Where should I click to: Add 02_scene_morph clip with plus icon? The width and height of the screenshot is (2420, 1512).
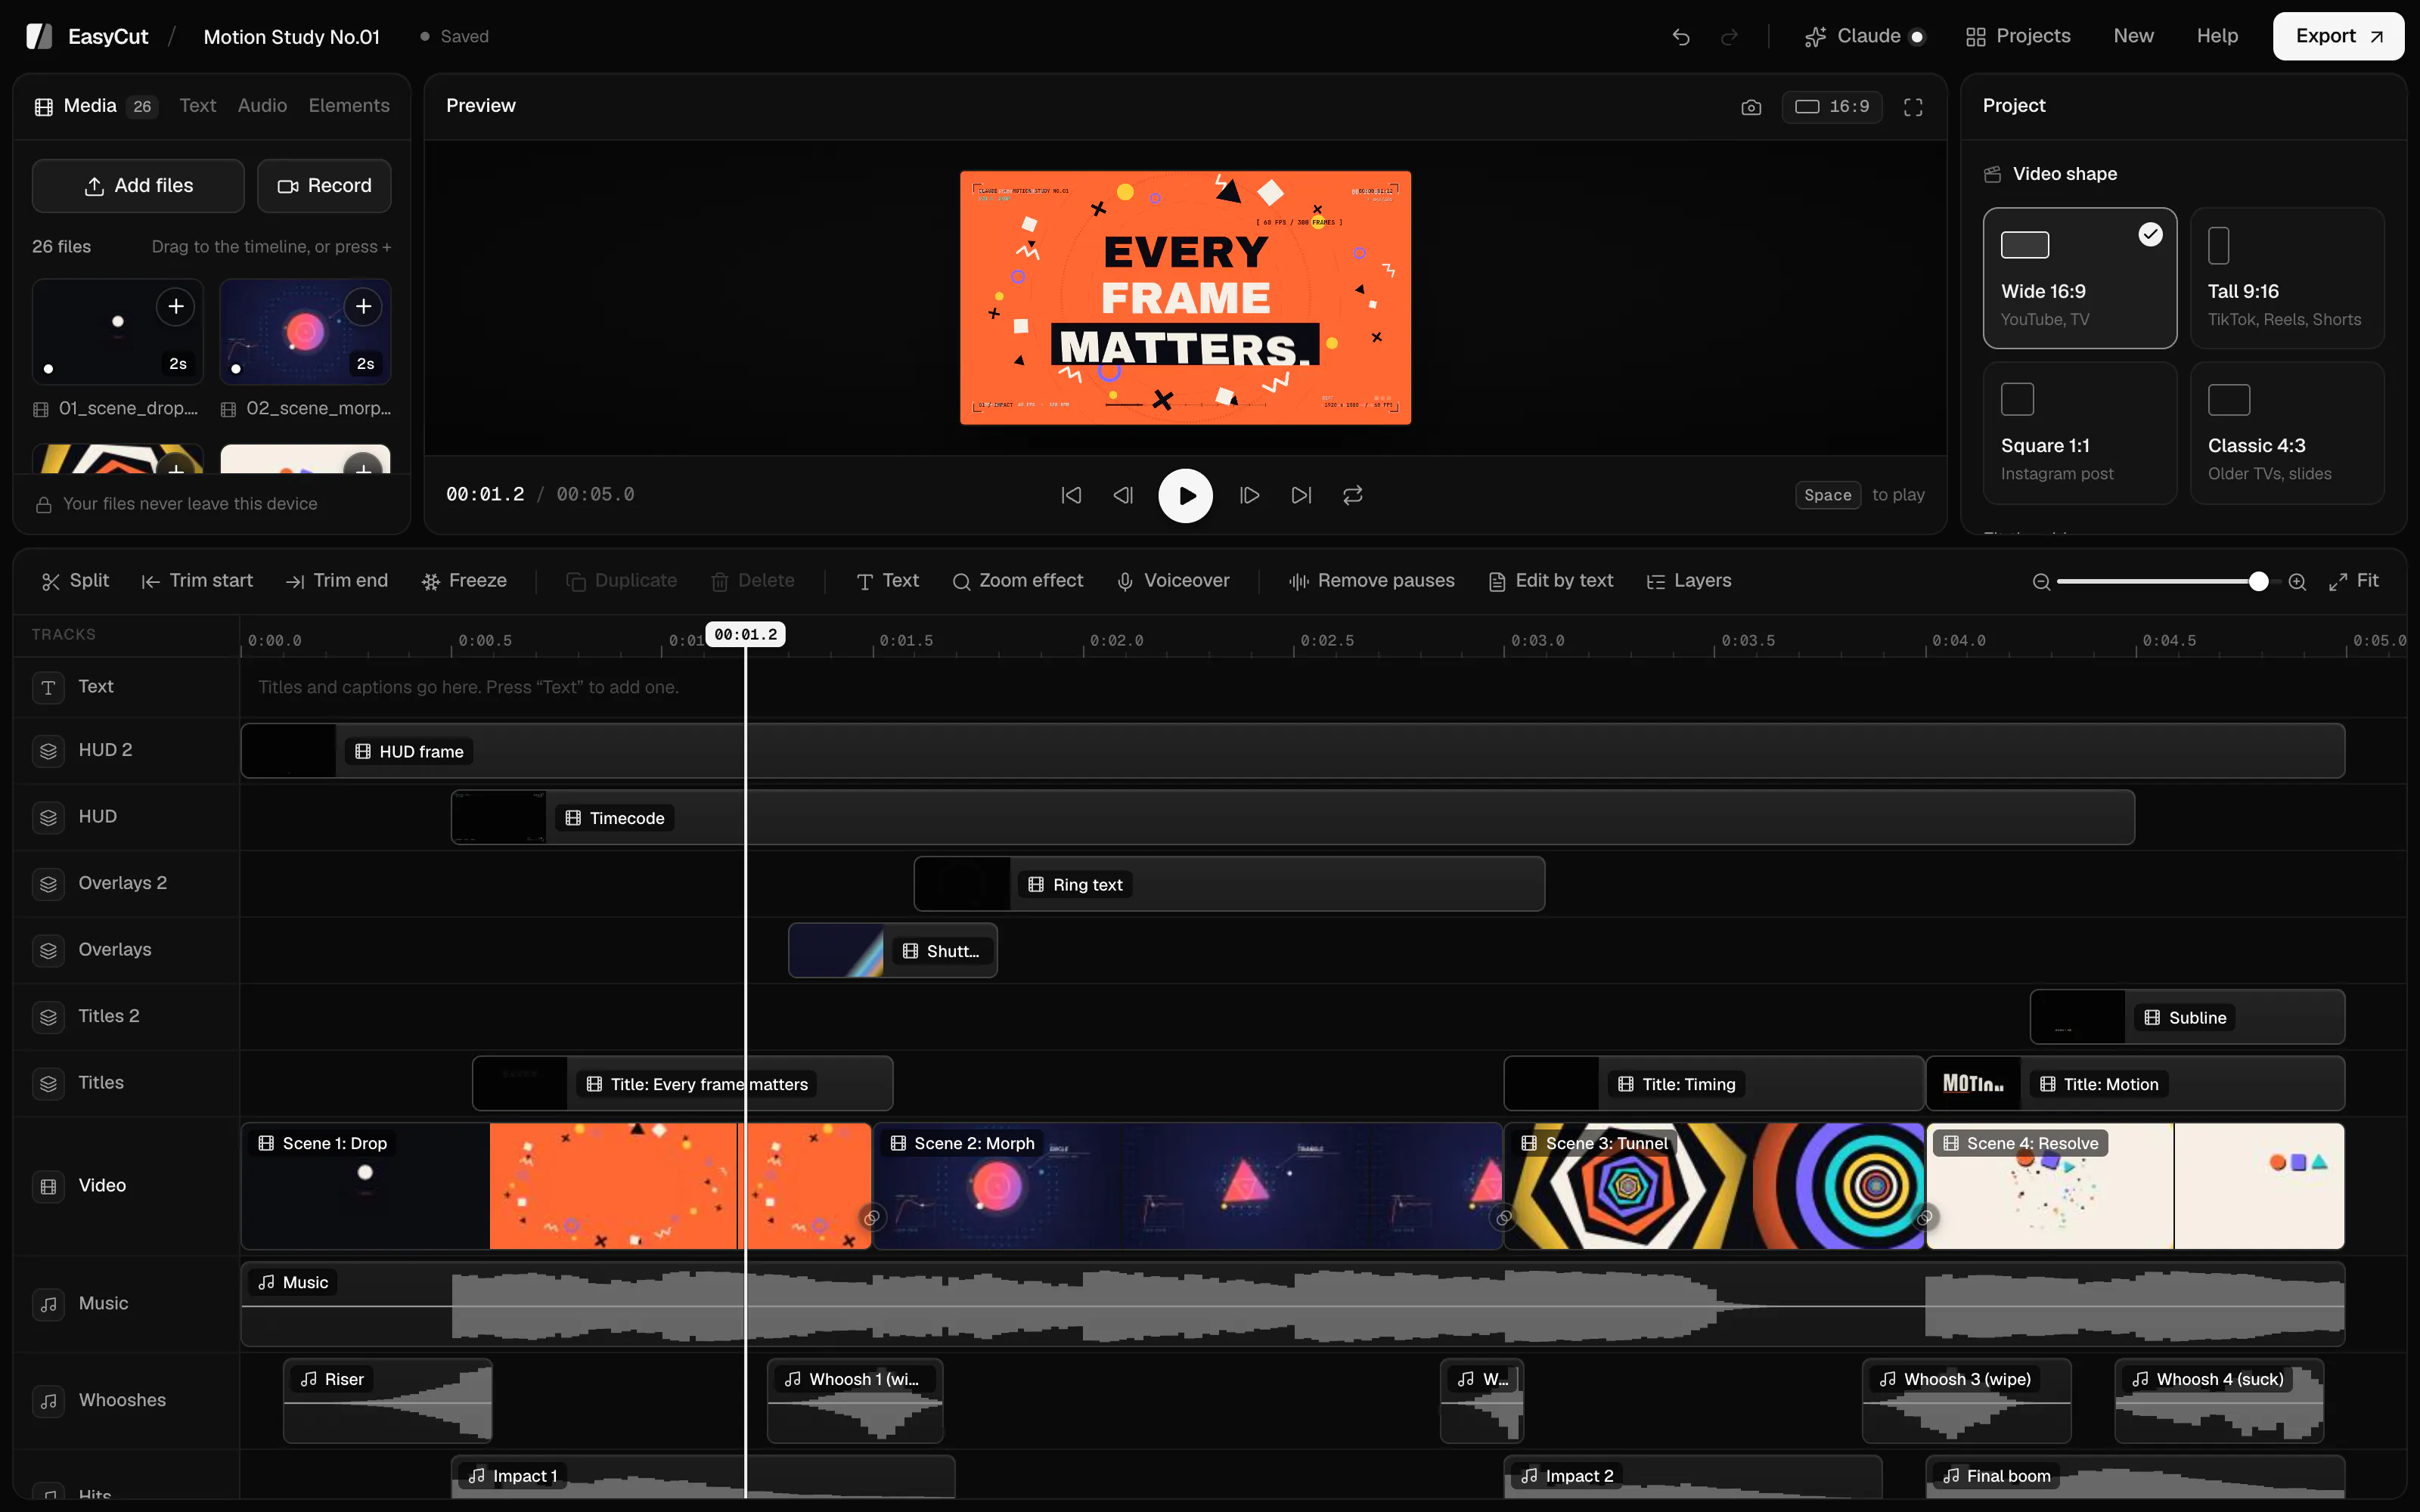pos(364,307)
